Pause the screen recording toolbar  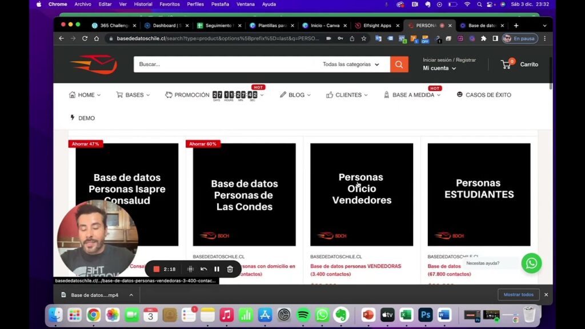(217, 268)
